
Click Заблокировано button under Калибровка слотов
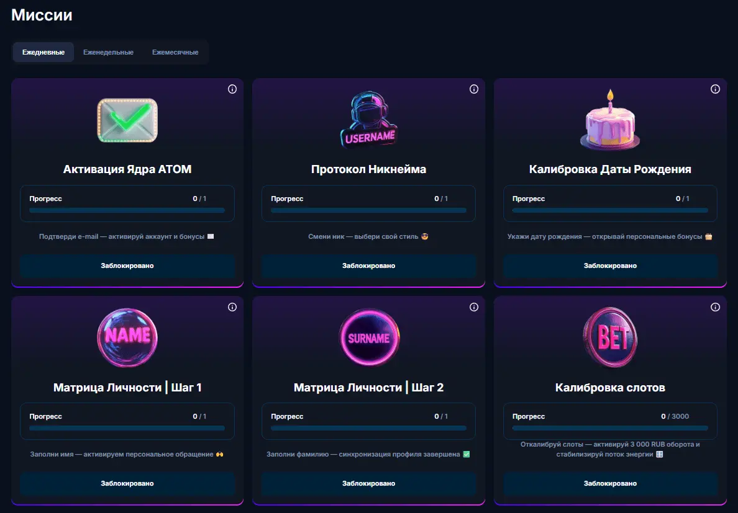tap(610, 483)
